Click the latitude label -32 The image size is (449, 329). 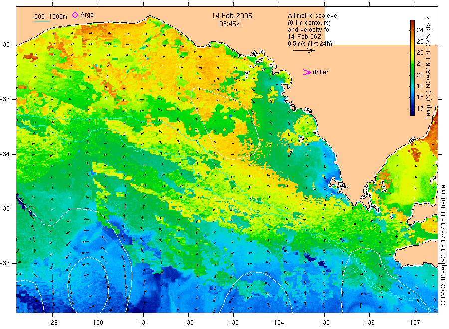click(5, 45)
